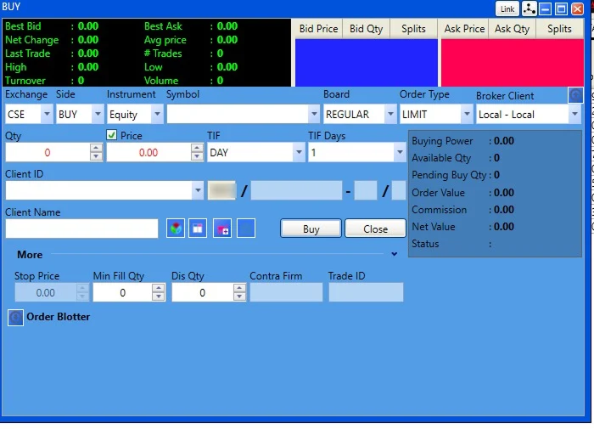Click the Close button
The image size is (594, 429).
pyautogui.click(x=375, y=229)
